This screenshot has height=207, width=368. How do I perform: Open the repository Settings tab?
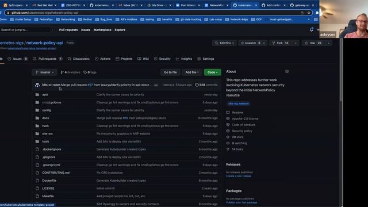point(206,59)
